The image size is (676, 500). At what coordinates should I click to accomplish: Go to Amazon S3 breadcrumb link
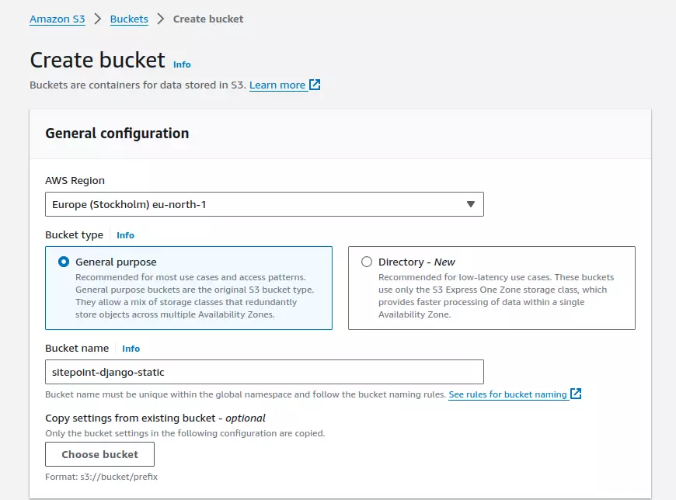tap(57, 19)
